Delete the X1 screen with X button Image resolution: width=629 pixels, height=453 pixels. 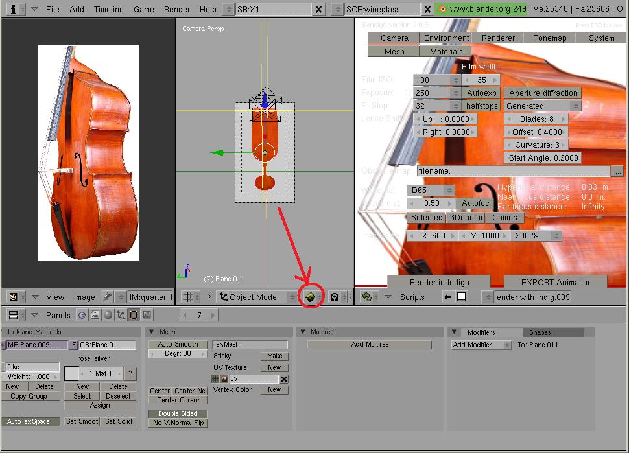(x=318, y=9)
